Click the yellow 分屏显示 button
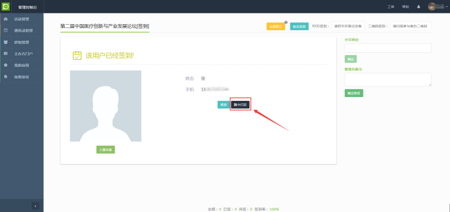Screen dimensions: 450x212 click(276, 26)
